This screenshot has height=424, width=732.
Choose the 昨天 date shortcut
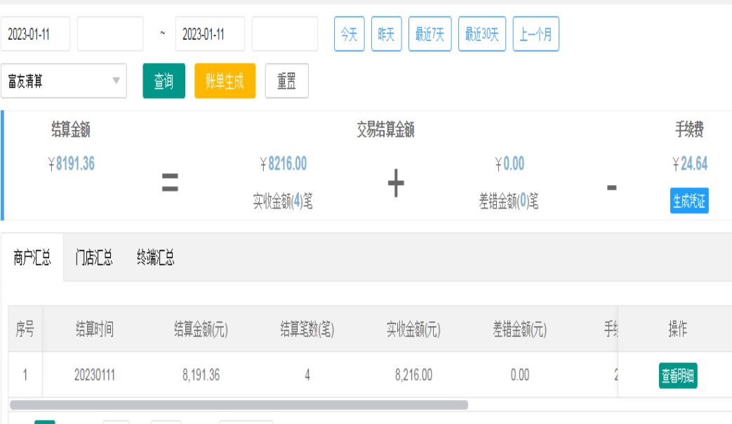pyautogui.click(x=386, y=34)
